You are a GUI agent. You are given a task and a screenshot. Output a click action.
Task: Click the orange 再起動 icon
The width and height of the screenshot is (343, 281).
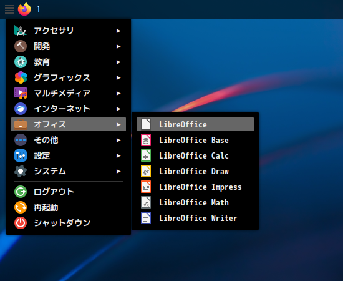(x=21, y=207)
